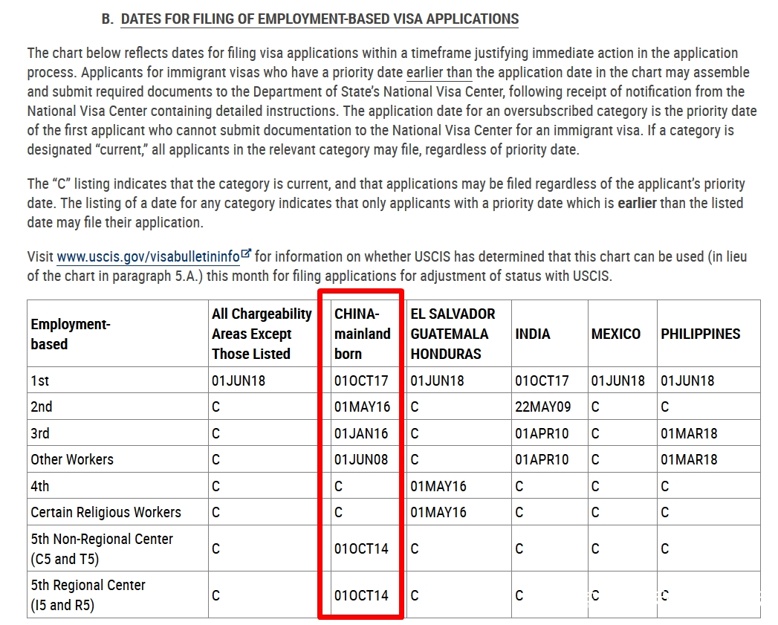Click India 1st preference date 01OCT17
This screenshot has height=625, width=778.
[542, 380]
